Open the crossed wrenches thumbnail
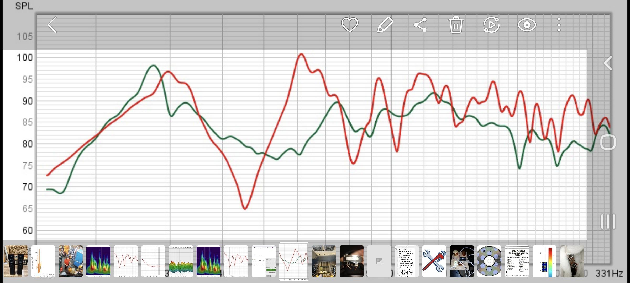Screen dimensions: 630x283 click(434, 261)
